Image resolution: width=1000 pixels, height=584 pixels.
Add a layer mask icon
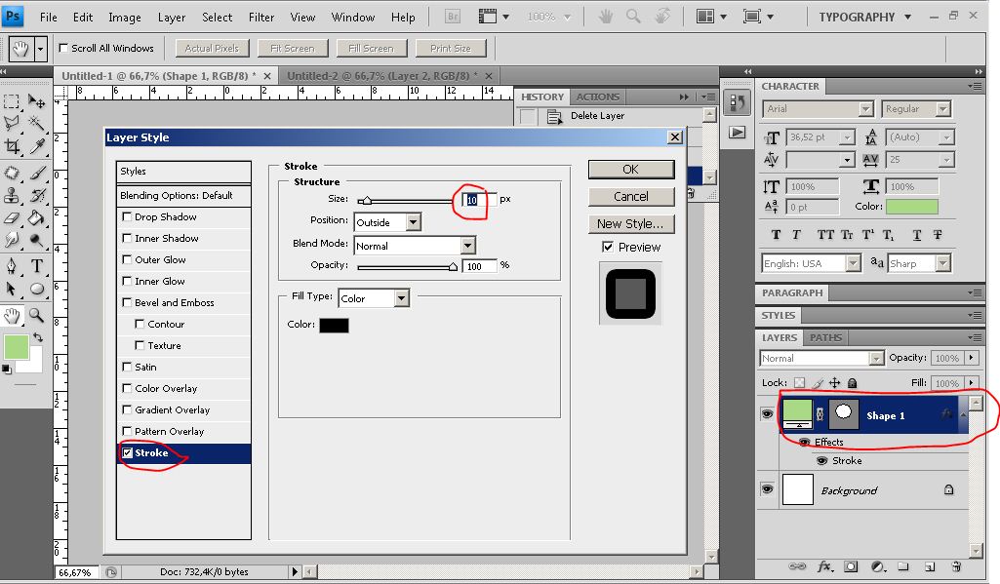click(851, 566)
